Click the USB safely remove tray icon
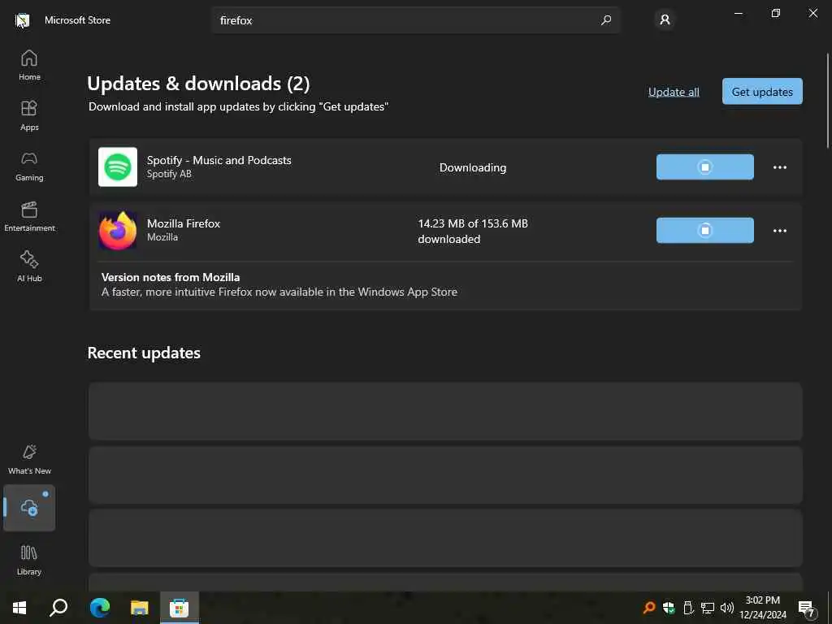832x624 pixels. pos(688,608)
